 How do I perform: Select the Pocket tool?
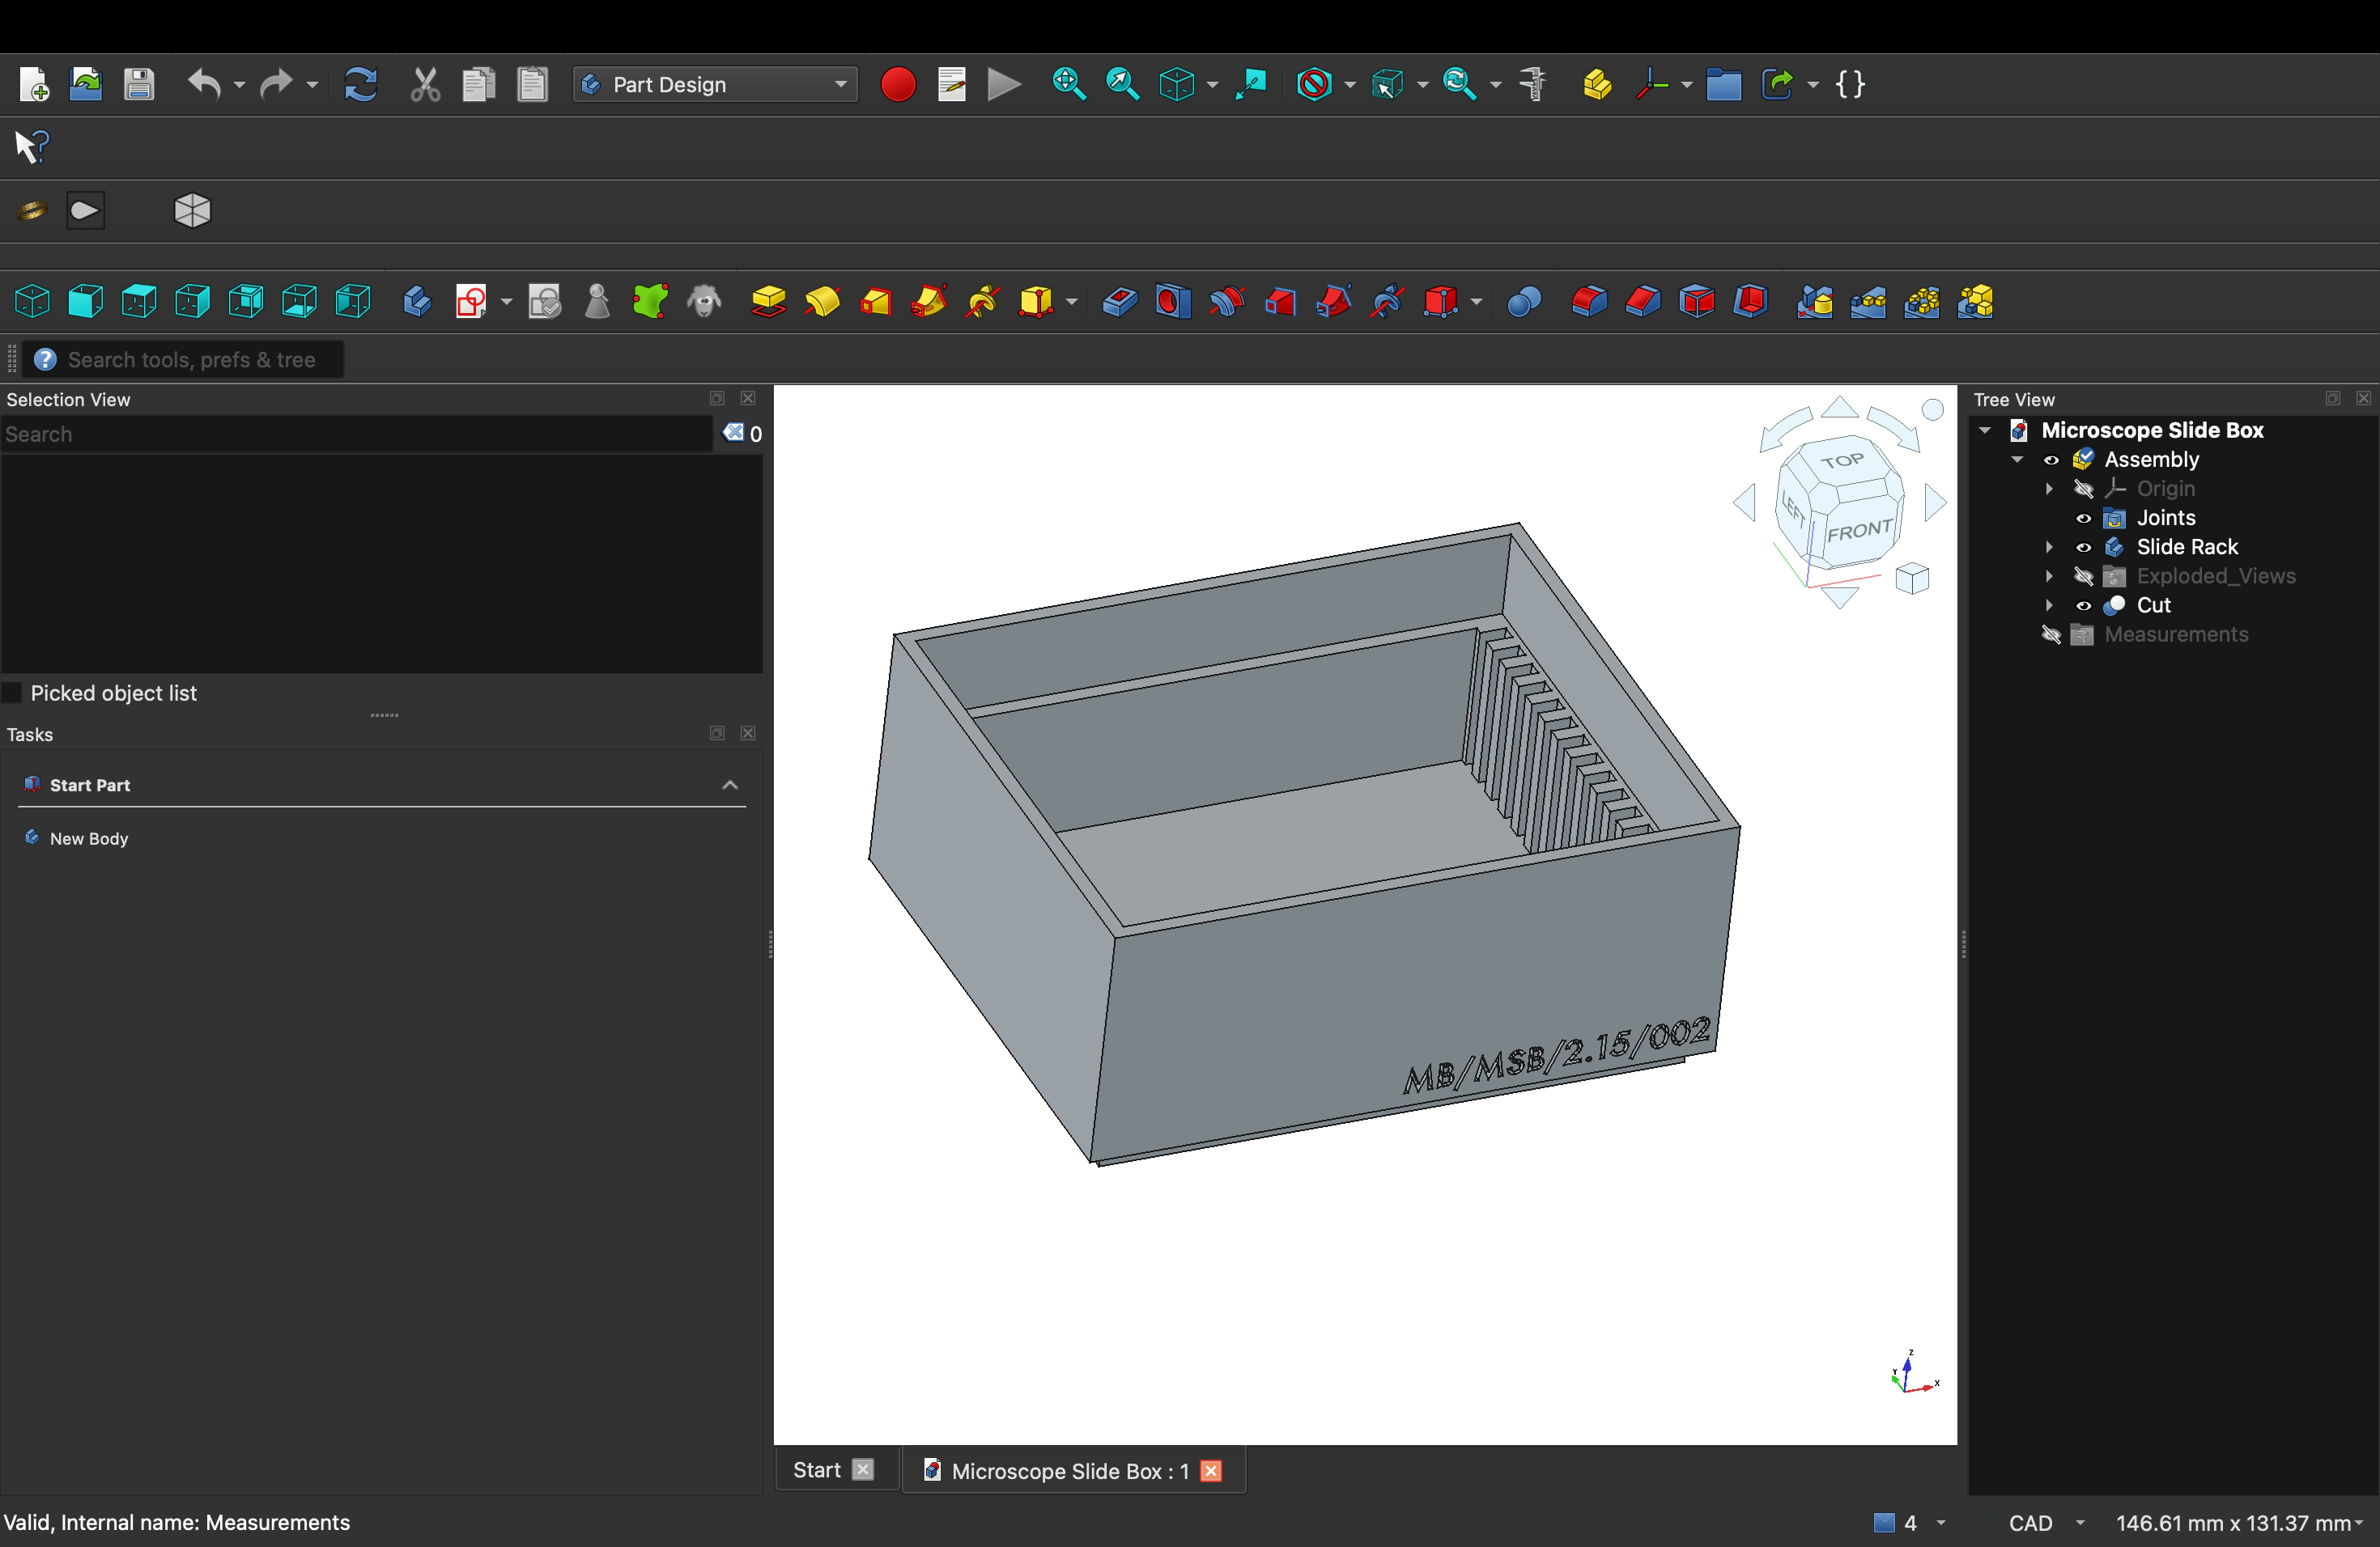pos(1119,302)
